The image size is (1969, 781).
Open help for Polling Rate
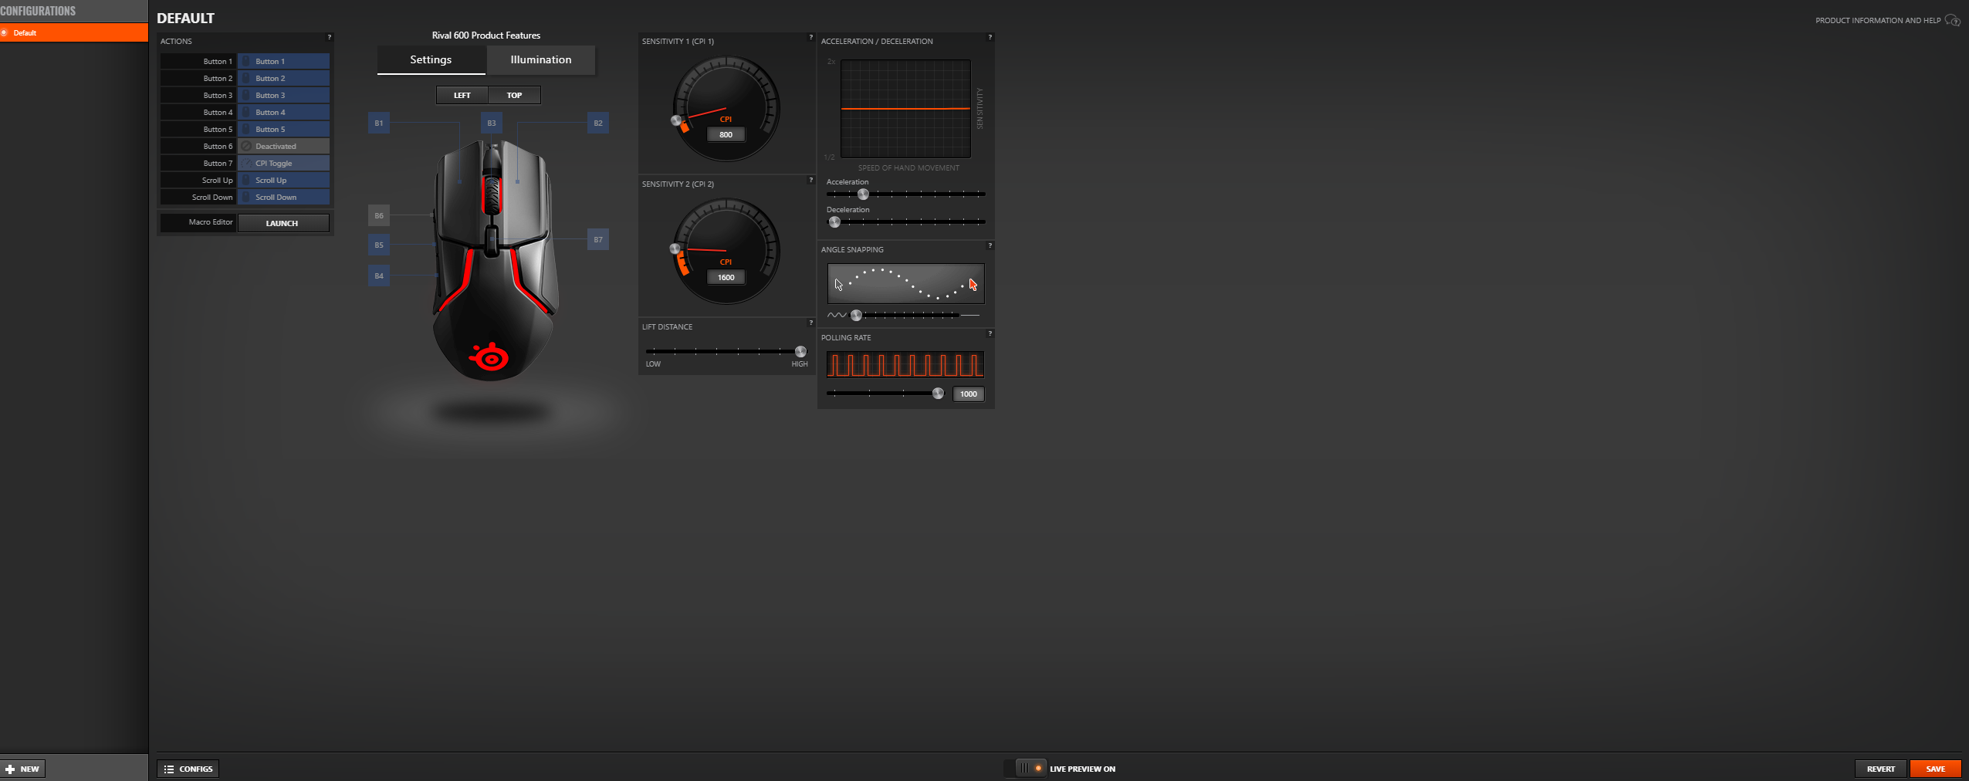990,333
